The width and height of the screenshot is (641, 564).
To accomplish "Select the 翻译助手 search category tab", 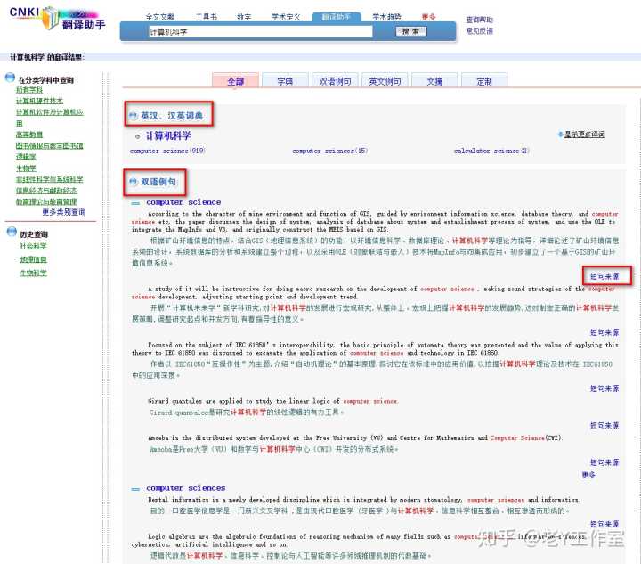I will point(337,17).
